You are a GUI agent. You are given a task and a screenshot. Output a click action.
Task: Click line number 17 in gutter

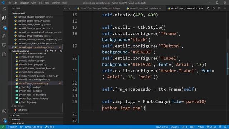point(75,27)
